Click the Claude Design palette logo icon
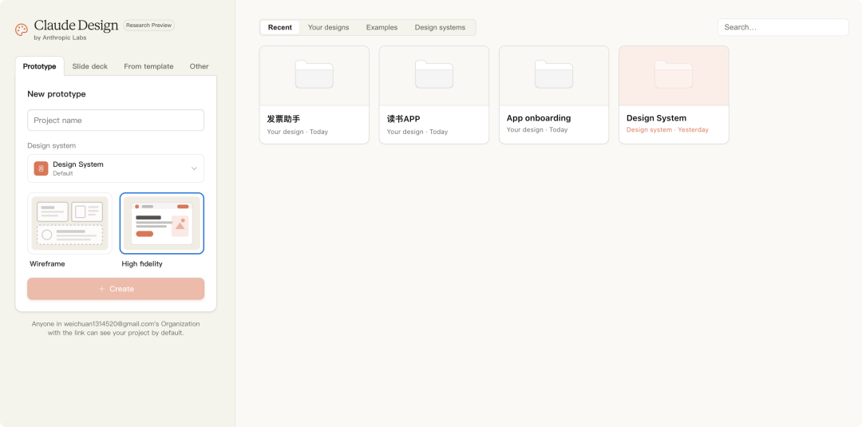Viewport: 862px width, 427px height. tap(22, 30)
